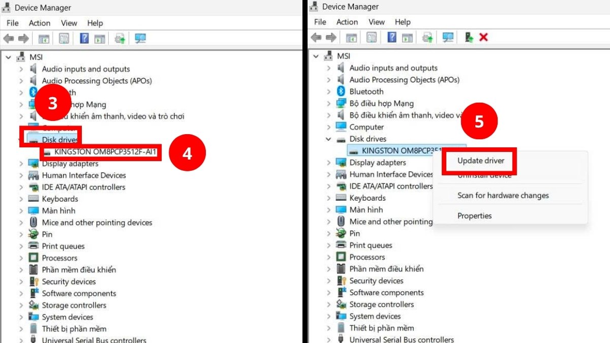Click Properties icon in left window toolbar
The width and height of the screenshot is (610, 343).
[x=64, y=38]
